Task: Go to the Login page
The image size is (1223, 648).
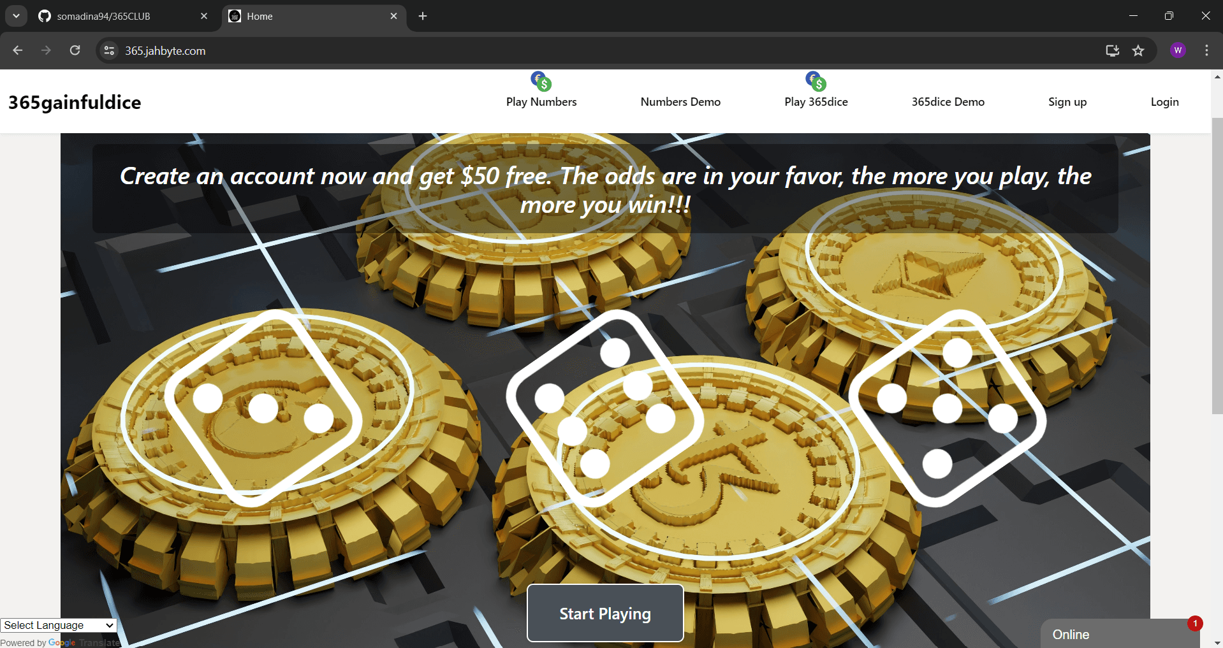Action: point(1164,102)
